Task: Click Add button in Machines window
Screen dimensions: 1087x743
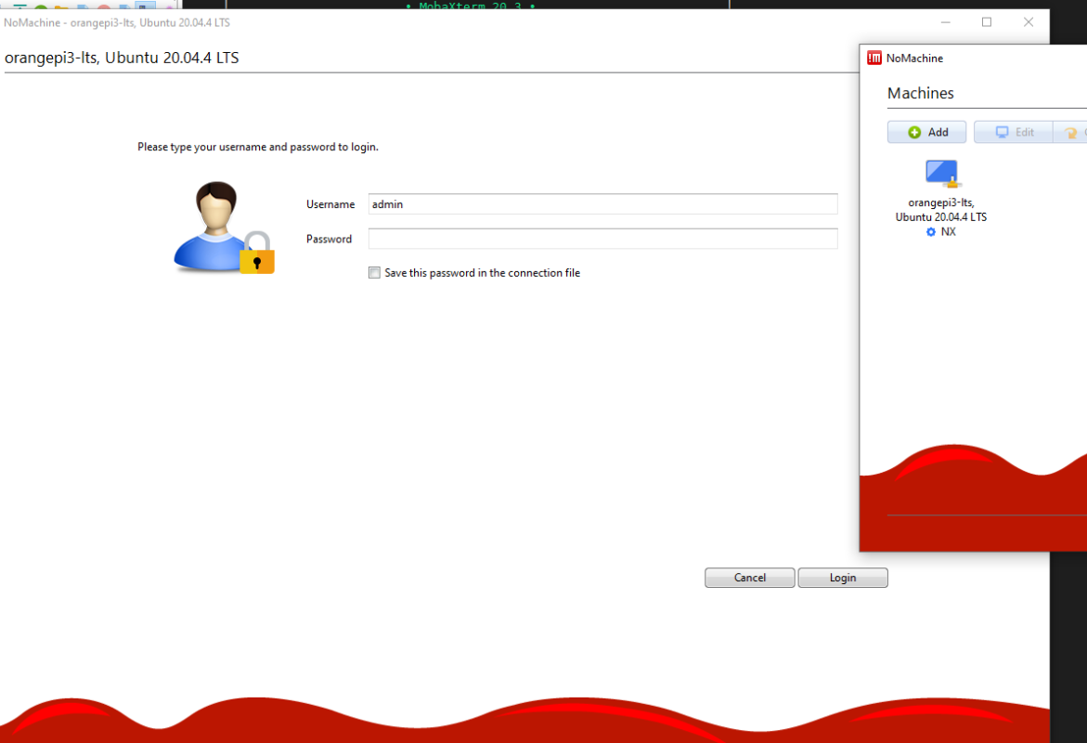Action: pyautogui.click(x=926, y=132)
